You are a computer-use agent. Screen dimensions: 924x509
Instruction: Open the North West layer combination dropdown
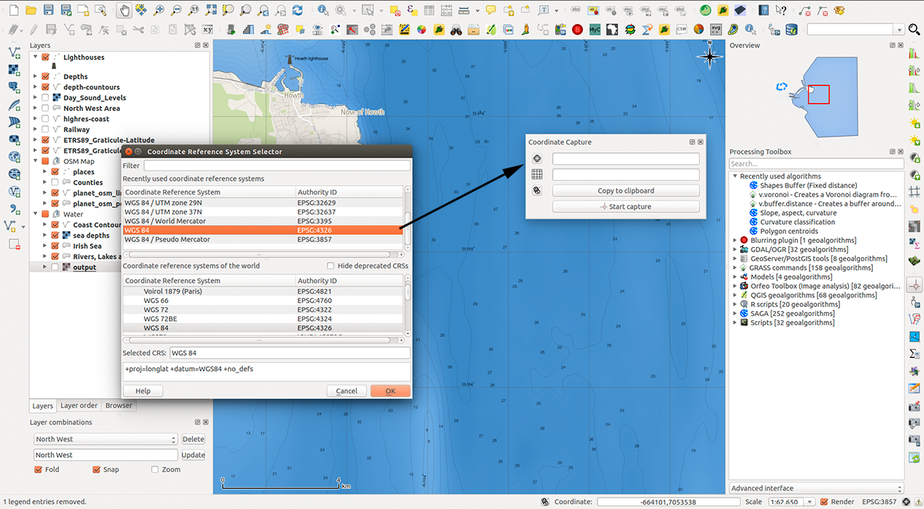point(106,439)
